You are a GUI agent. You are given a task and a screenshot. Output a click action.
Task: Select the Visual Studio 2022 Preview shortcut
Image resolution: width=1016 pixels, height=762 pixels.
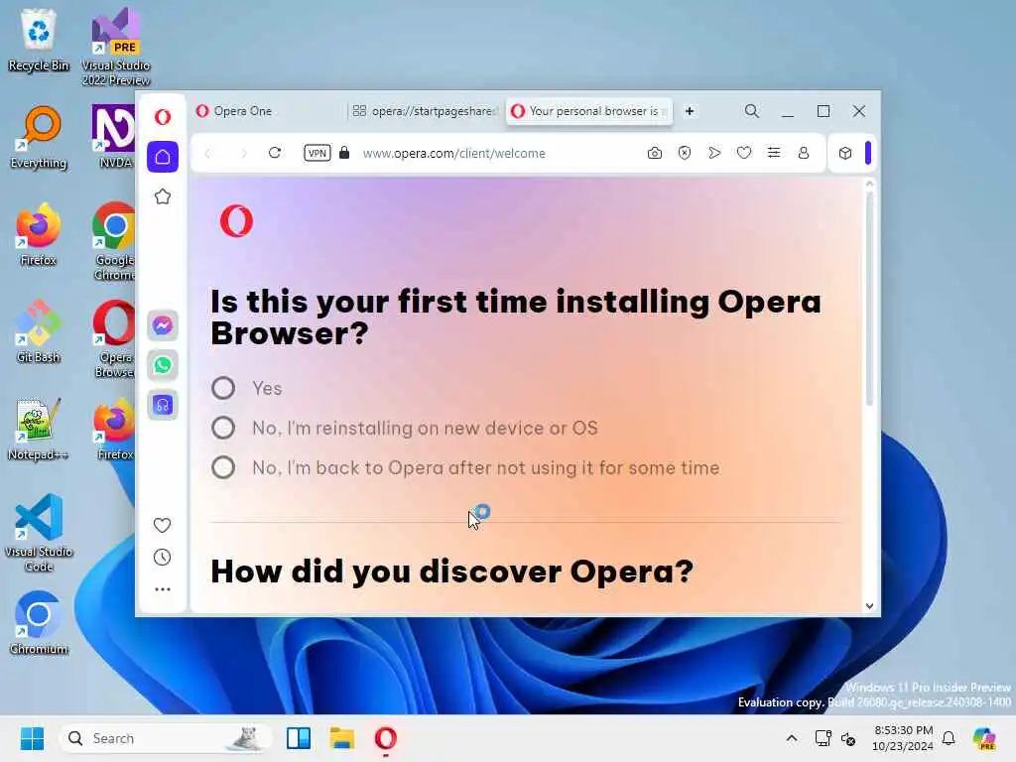click(x=116, y=47)
